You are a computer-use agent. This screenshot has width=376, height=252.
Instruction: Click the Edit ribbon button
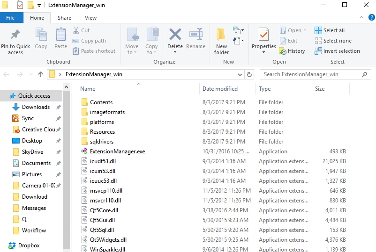pos(289,41)
